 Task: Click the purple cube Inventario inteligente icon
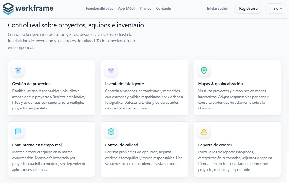pyautogui.click(x=111, y=70)
